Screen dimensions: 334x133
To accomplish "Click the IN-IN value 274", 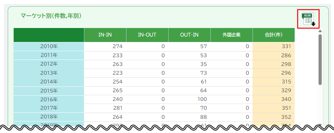I will pyautogui.click(x=118, y=47).
